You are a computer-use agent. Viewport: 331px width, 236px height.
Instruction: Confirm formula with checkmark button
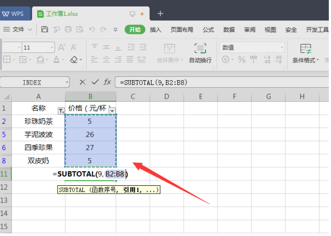(95, 82)
